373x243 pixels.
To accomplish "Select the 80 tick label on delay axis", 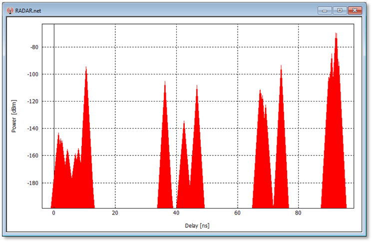I will (x=299, y=212).
